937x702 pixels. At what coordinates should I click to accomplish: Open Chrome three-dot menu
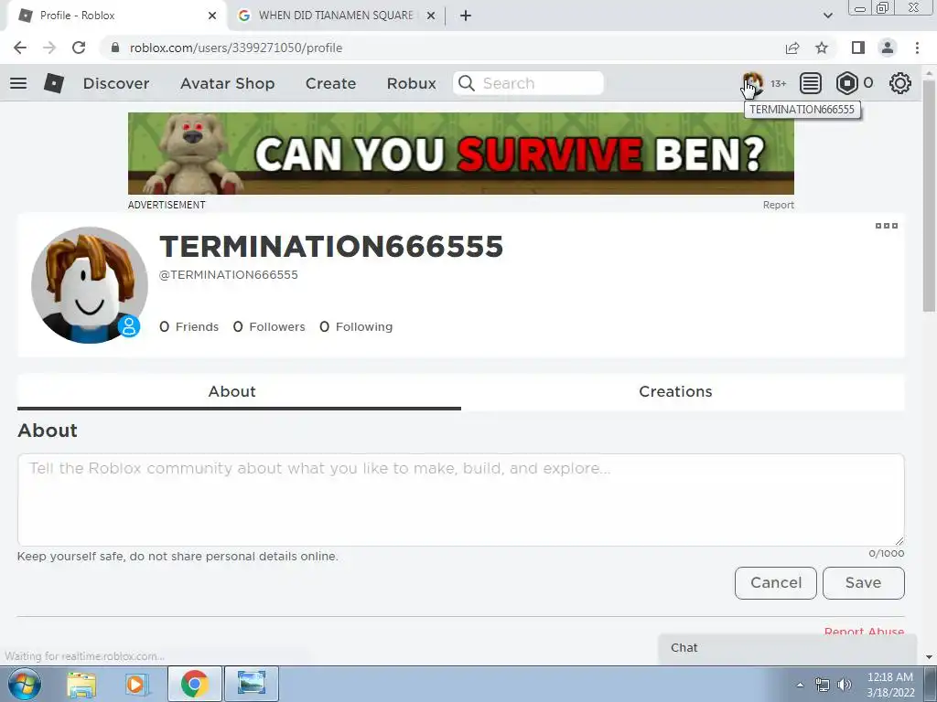pos(917,48)
